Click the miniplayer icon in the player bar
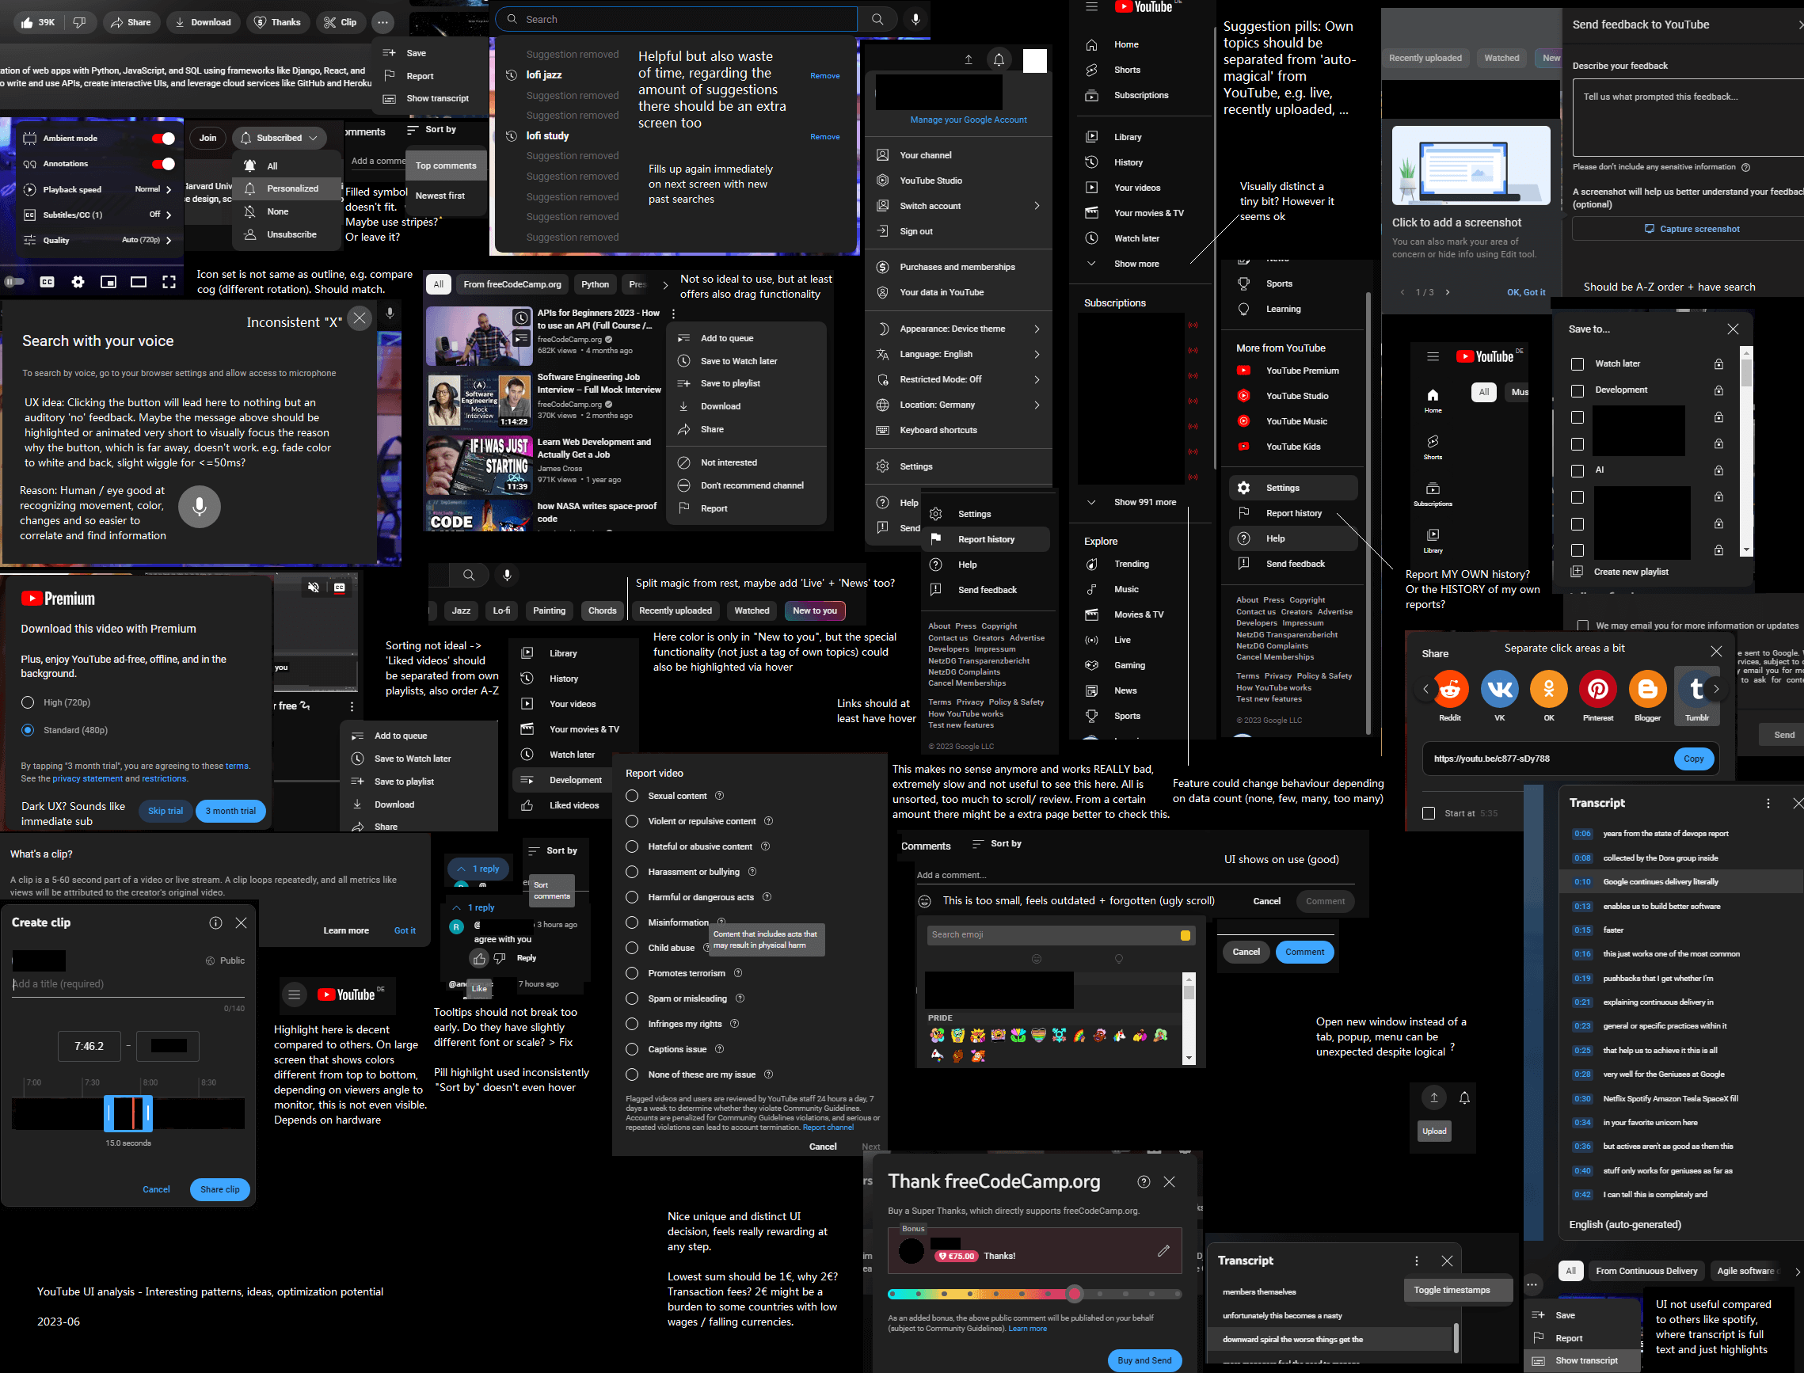Image resolution: width=1804 pixels, height=1373 pixels. (x=108, y=282)
